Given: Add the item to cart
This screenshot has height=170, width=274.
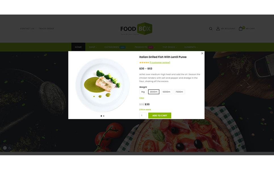Looking at the screenshot, I should tap(160, 116).
